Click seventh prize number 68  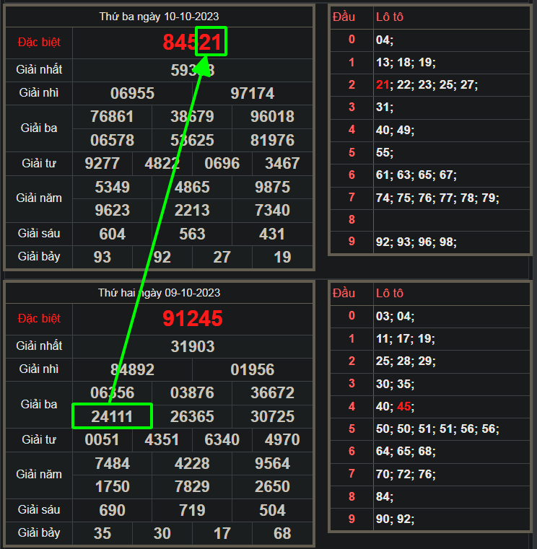click(282, 533)
